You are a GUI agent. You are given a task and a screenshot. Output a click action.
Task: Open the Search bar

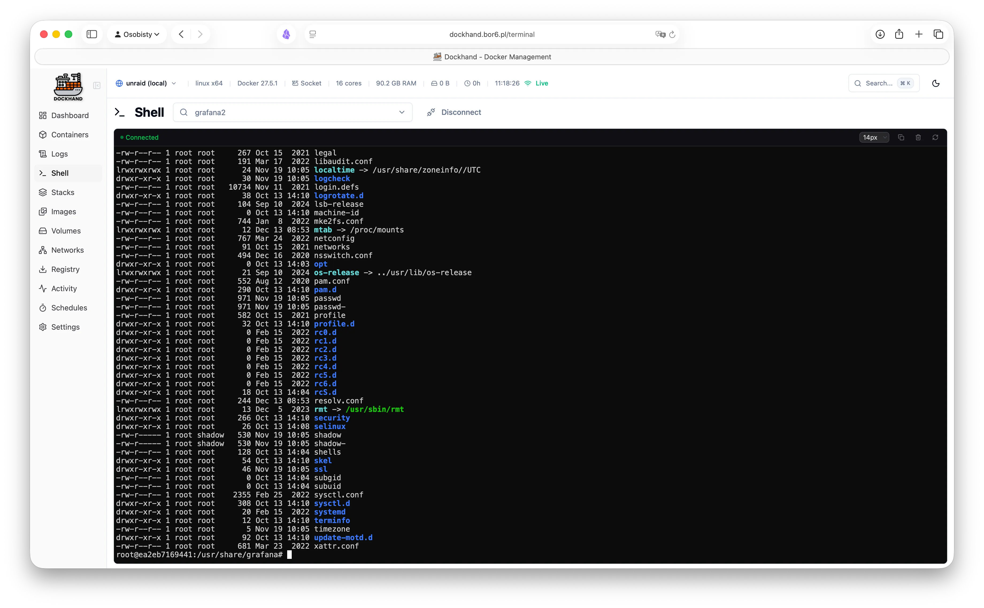pos(883,83)
